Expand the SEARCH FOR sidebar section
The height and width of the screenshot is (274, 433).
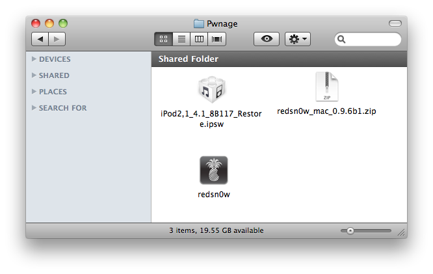pos(34,108)
